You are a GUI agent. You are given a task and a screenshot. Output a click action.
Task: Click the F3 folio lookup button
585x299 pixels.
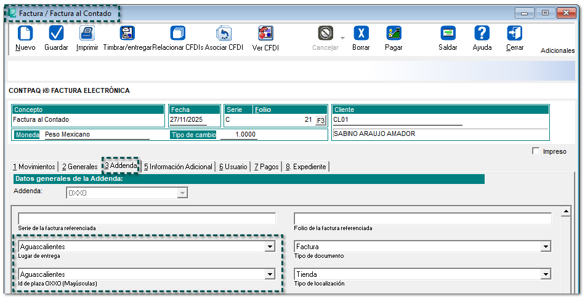(320, 121)
